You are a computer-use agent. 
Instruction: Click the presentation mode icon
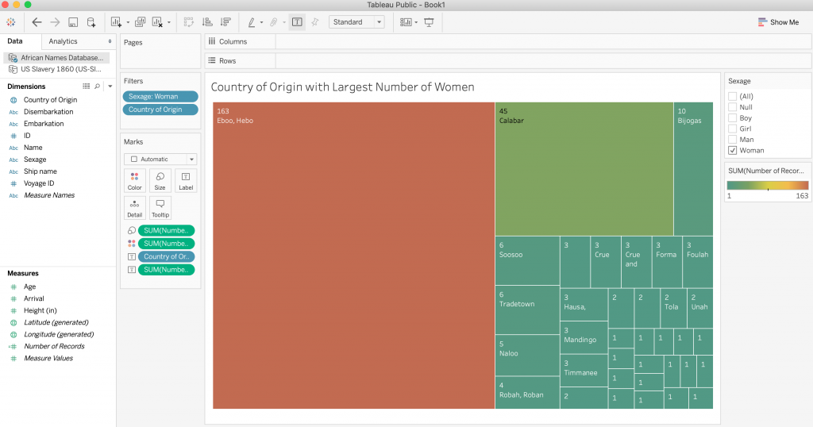tap(430, 22)
